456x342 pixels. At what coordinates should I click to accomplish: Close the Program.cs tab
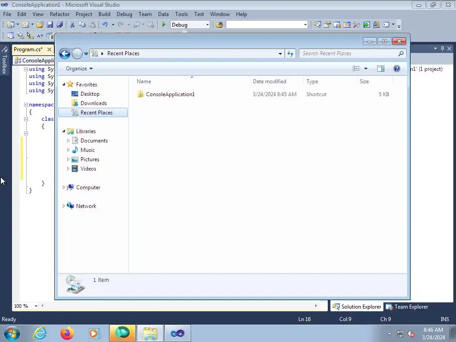click(49, 49)
